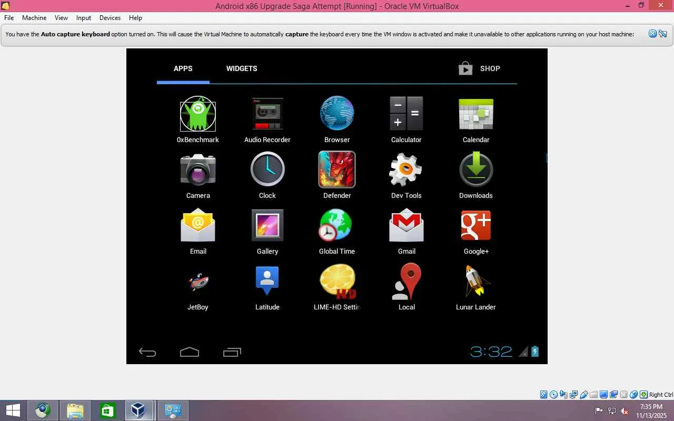674x421 pixels.
Task: Open Control Panel from taskbar
Action: click(173, 410)
